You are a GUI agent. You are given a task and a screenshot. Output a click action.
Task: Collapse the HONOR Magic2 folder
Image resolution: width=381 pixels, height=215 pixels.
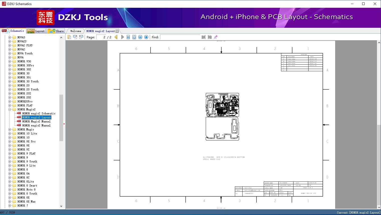[x=10, y=109]
